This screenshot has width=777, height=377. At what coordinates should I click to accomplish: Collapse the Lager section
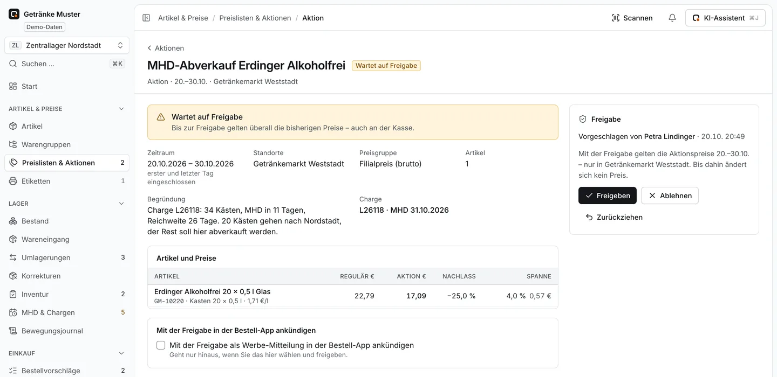121,204
